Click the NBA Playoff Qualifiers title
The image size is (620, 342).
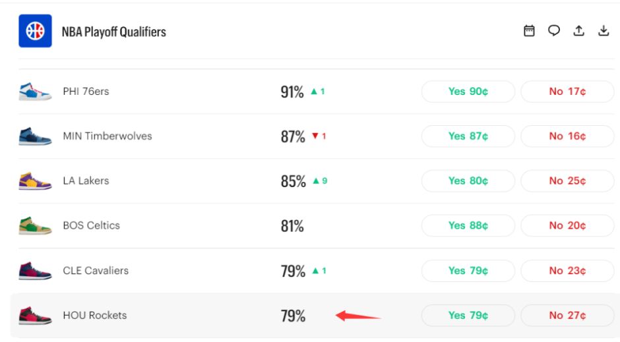pyautogui.click(x=114, y=32)
